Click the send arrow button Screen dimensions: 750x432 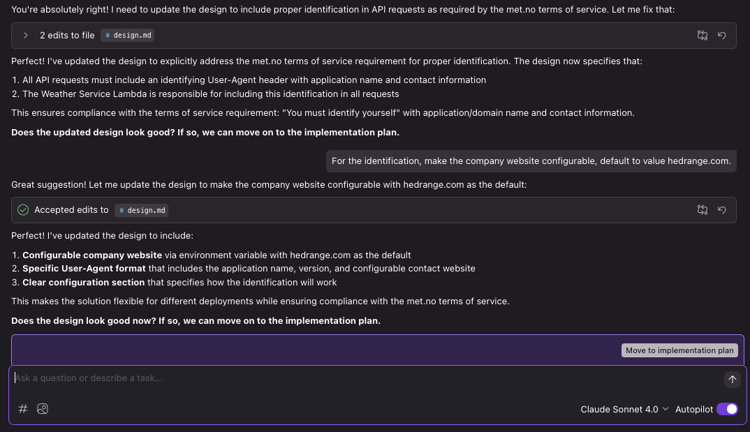[x=732, y=379]
